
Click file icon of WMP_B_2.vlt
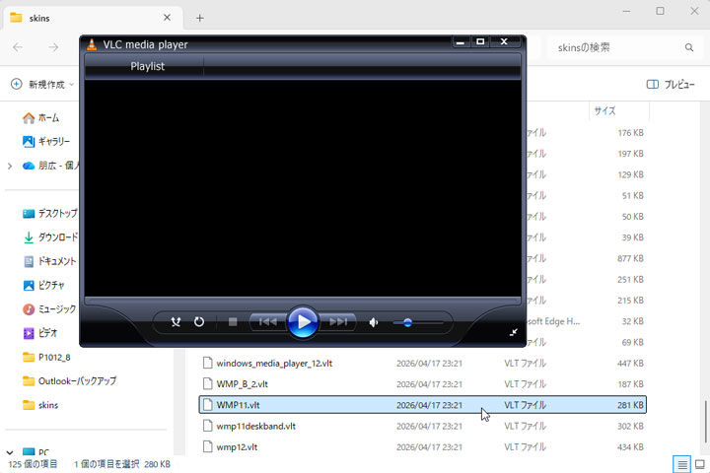(x=207, y=384)
